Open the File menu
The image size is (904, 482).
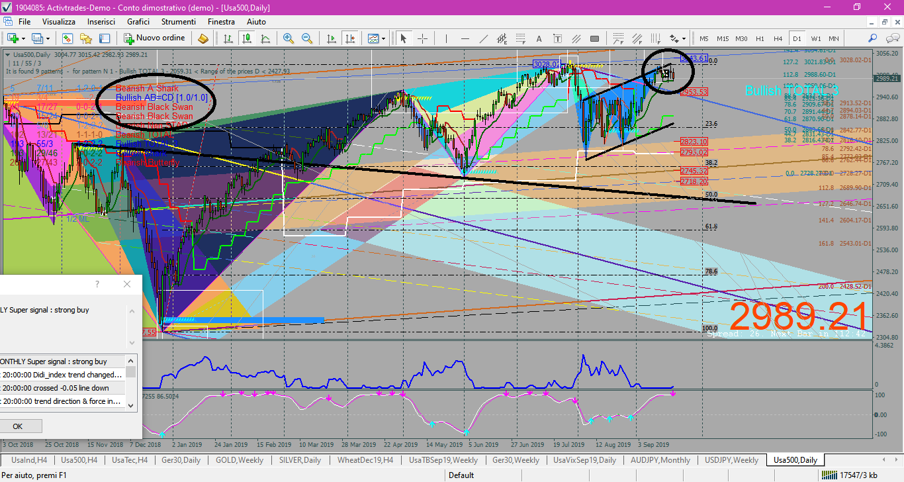(x=24, y=22)
